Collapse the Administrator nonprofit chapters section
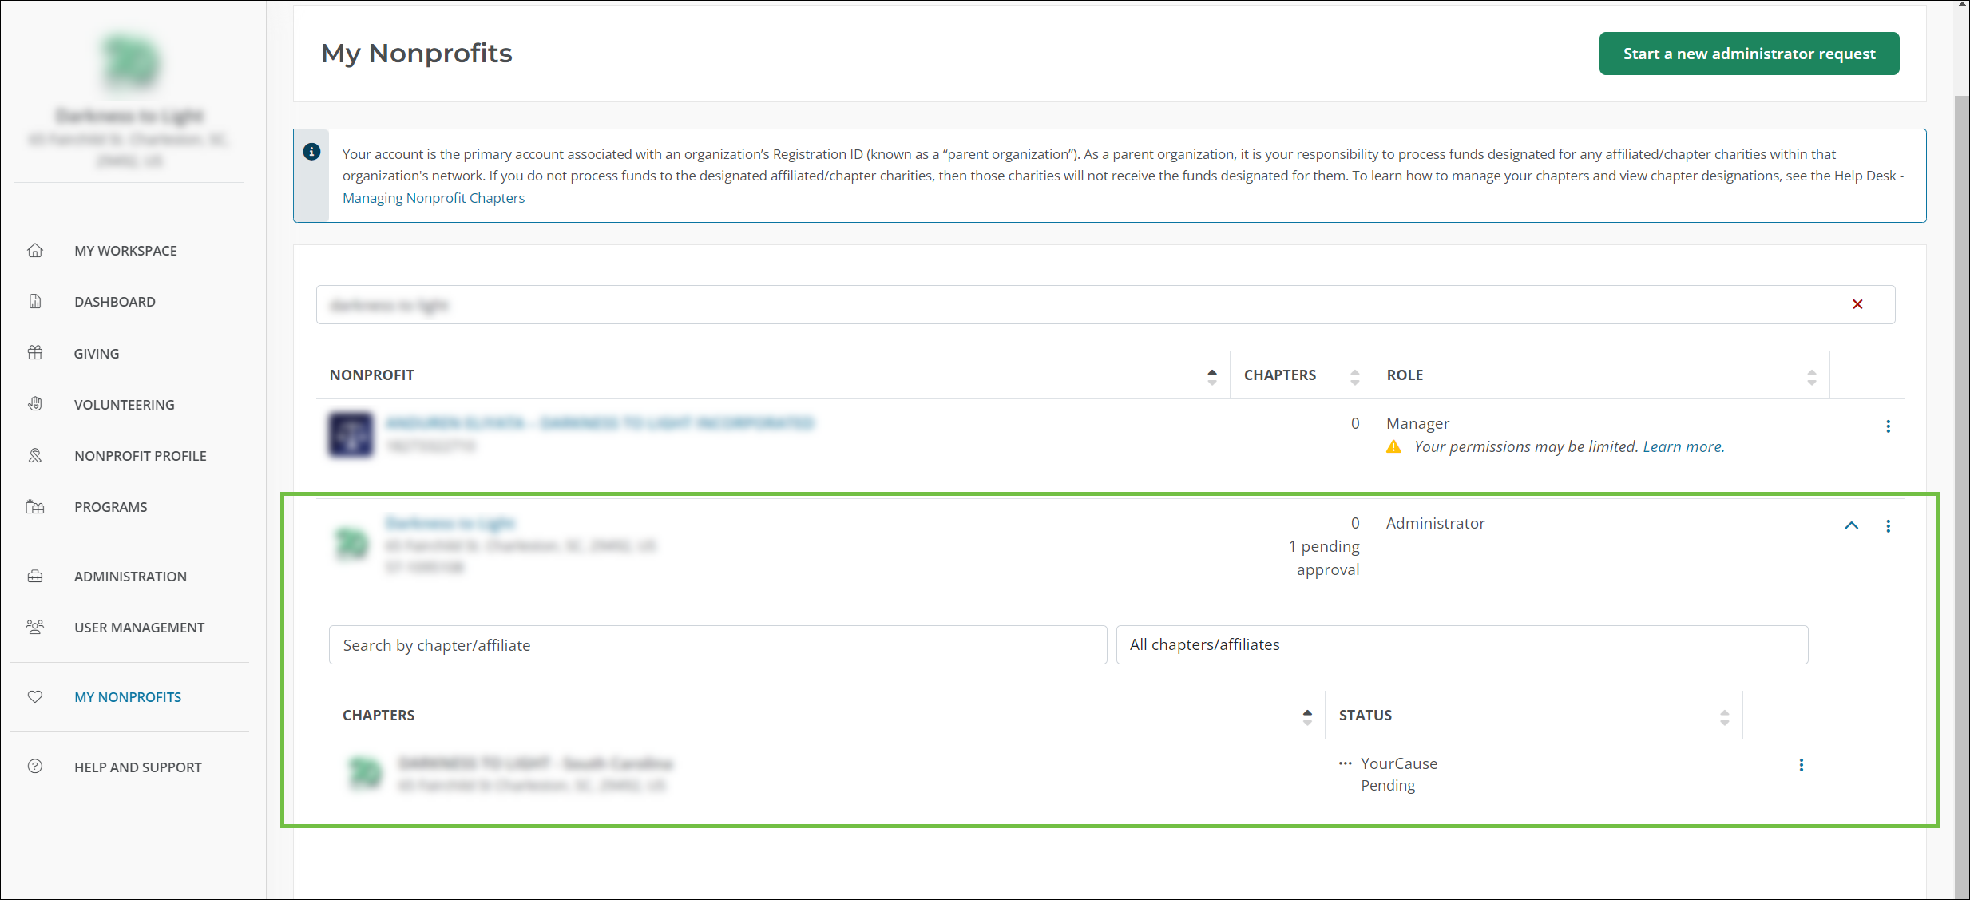Screen dimensions: 1970x900 point(1851,525)
